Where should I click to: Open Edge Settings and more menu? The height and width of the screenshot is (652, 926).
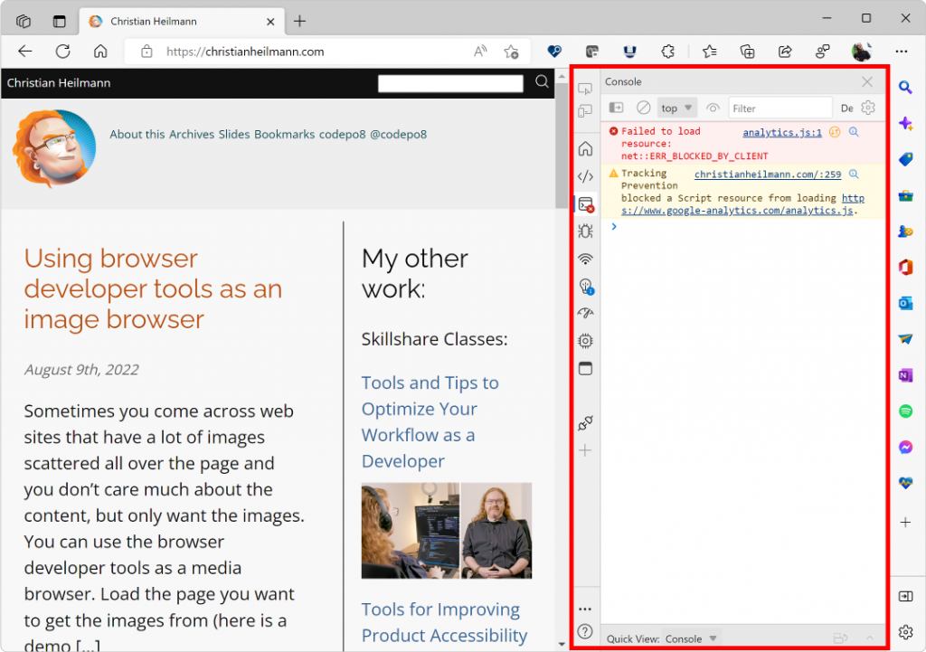902,52
